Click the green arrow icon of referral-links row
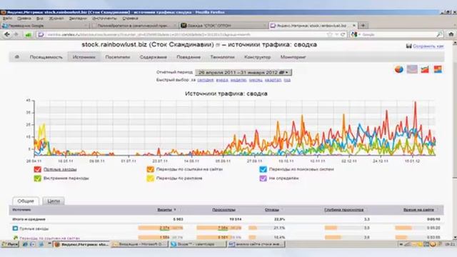This screenshot has height=257, width=457. point(16,238)
